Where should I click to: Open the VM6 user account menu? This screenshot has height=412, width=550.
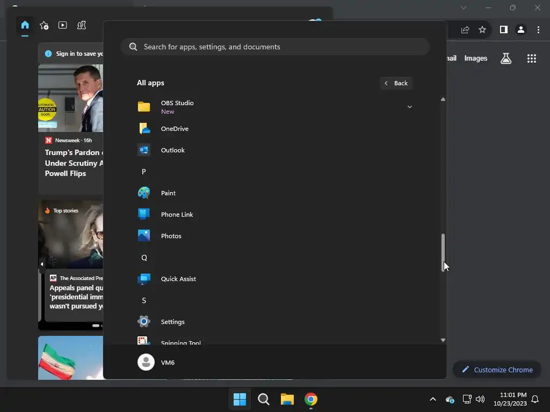(x=156, y=362)
